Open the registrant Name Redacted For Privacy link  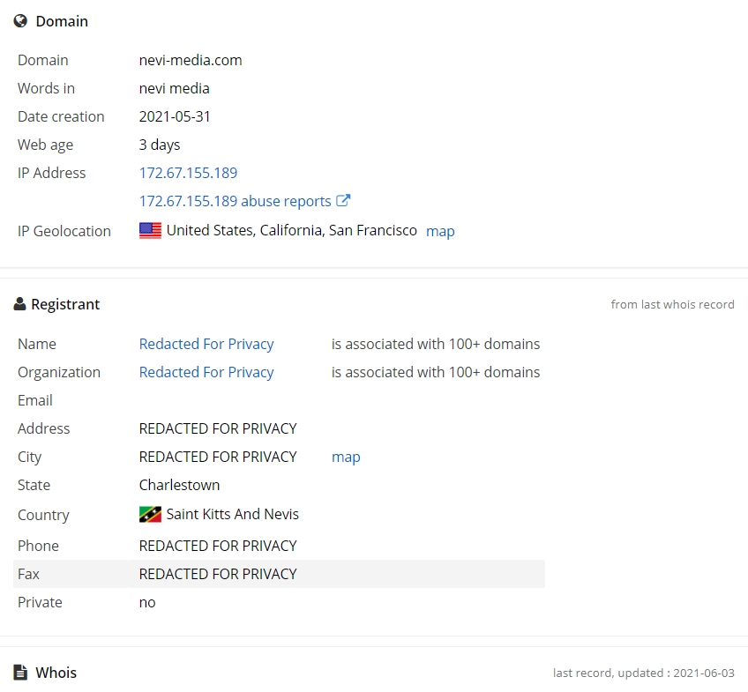[206, 344]
